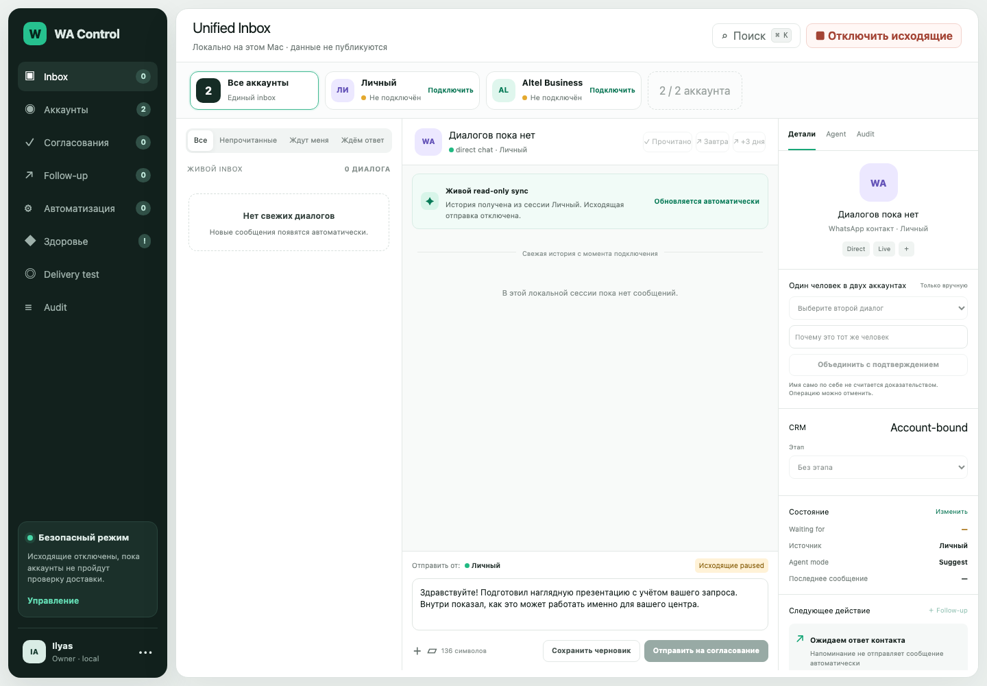Click the WA avatar in the chat header
Image resolution: width=987 pixels, height=686 pixels.
[428, 141]
